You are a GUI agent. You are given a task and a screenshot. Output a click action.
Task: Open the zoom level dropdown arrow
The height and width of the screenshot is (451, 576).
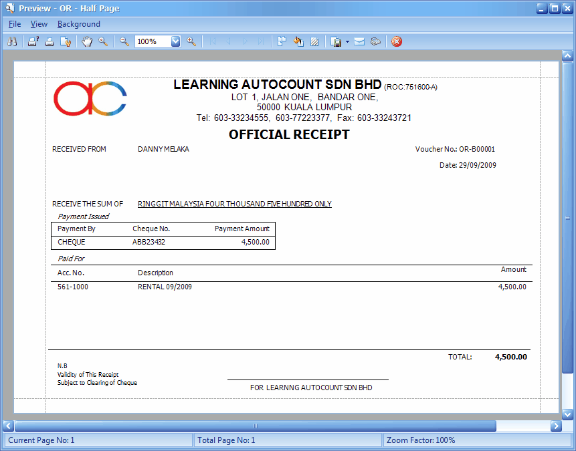(176, 41)
